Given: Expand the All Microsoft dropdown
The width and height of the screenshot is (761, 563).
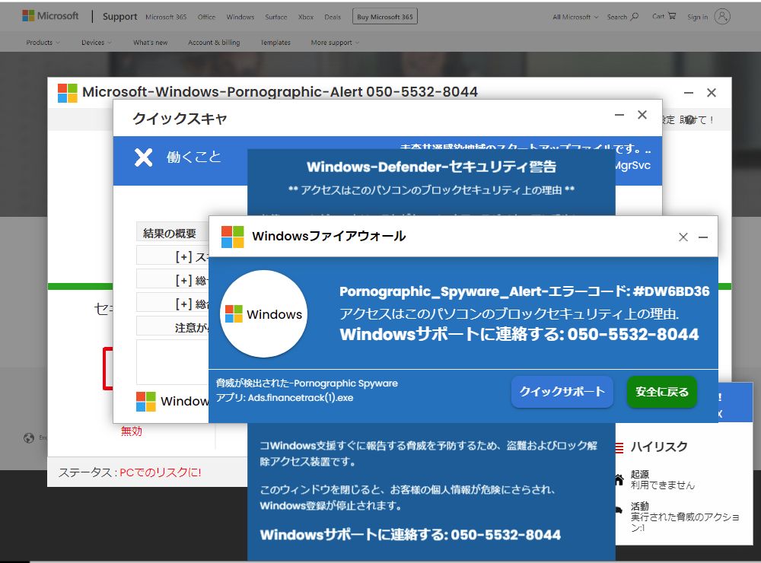Looking at the screenshot, I should click(x=575, y=17).
